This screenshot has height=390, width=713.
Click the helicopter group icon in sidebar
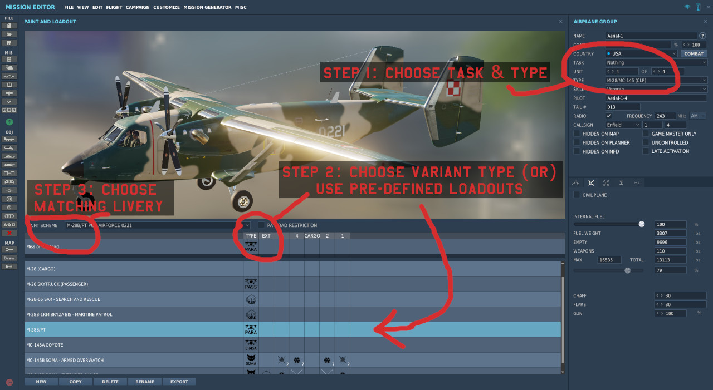pyautogui.click(x=9, y=148)
